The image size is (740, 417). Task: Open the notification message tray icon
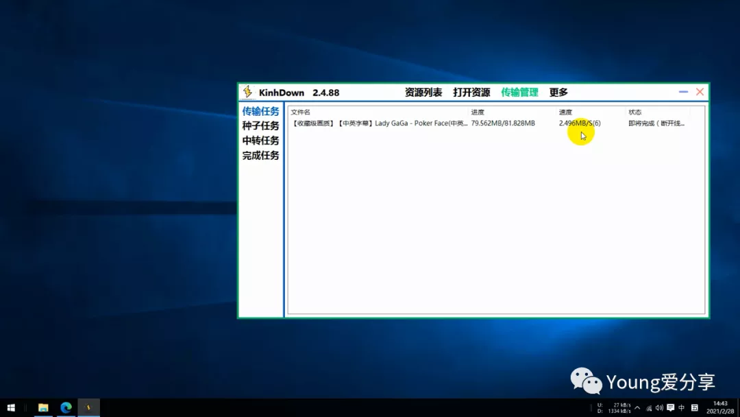click(x=671, y=407)
